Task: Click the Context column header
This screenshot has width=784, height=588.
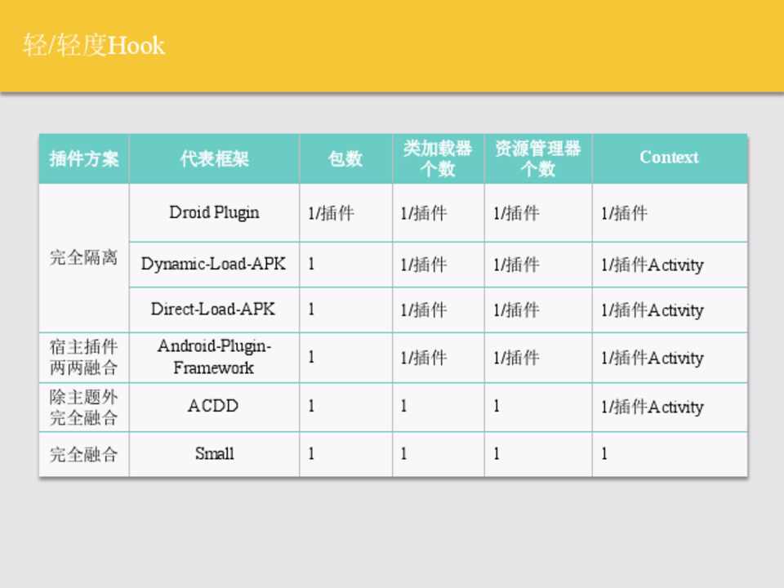Action: 669,158
